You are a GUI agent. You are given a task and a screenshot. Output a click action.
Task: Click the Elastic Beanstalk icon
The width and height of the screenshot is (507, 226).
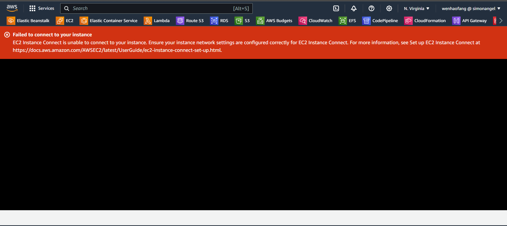[x=11, y=21]
